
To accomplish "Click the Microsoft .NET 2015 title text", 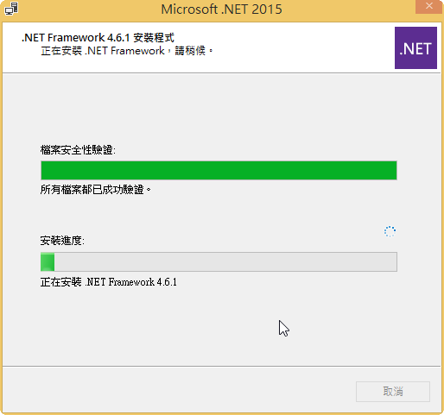I will point(221,9).
